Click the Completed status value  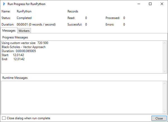(24, 18)
